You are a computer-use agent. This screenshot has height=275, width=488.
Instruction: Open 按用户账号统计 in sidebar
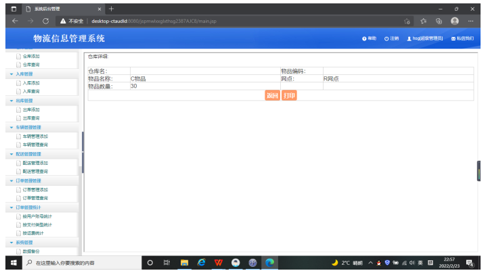point(37,217)
